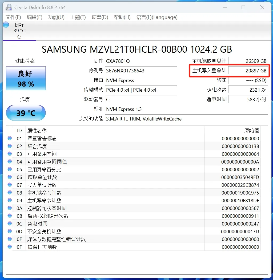Click the status orb for row 06 读取单位计数
The height and width of the screenshot is (280, 273).
click(10, 177)
